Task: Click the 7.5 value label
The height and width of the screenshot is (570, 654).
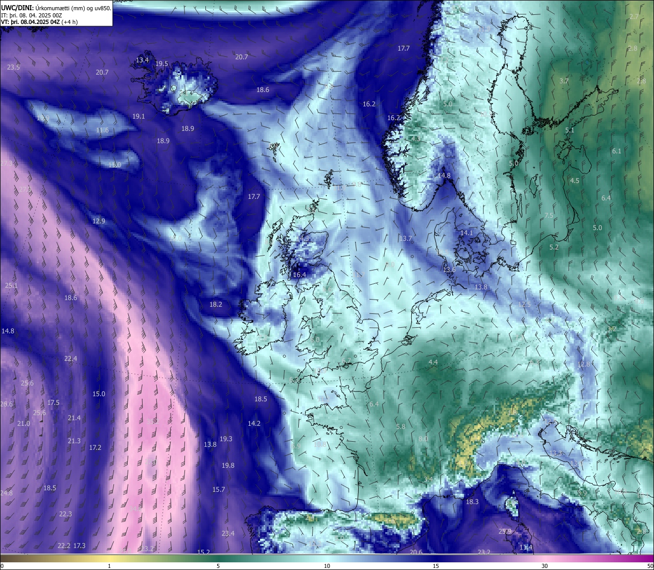Action: (549, 215)
